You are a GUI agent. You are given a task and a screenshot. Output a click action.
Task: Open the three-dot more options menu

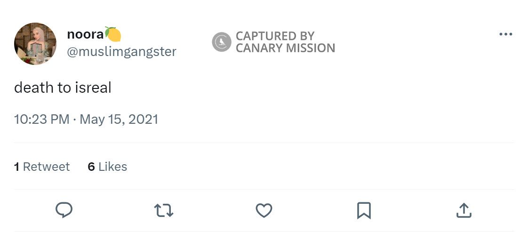[x=505, y=34]
